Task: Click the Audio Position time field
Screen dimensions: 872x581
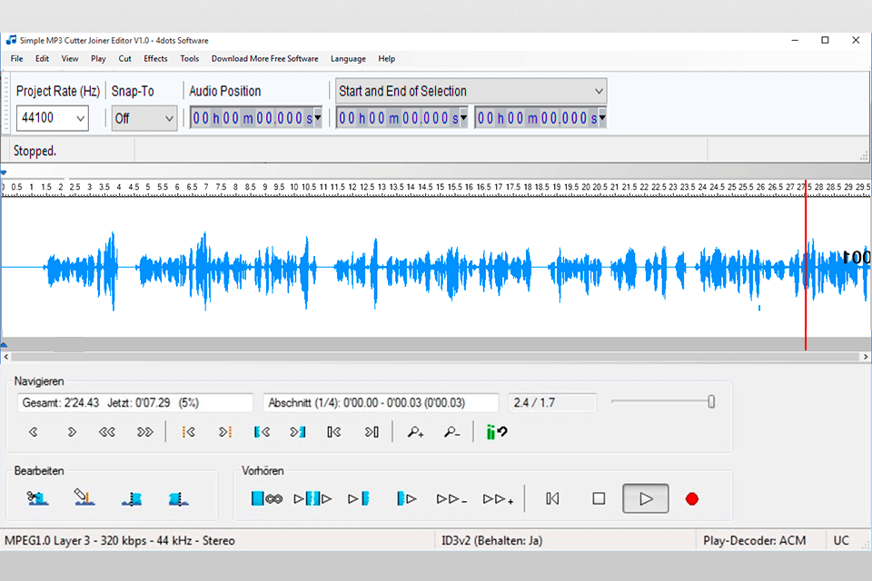Action: (251, 118)
